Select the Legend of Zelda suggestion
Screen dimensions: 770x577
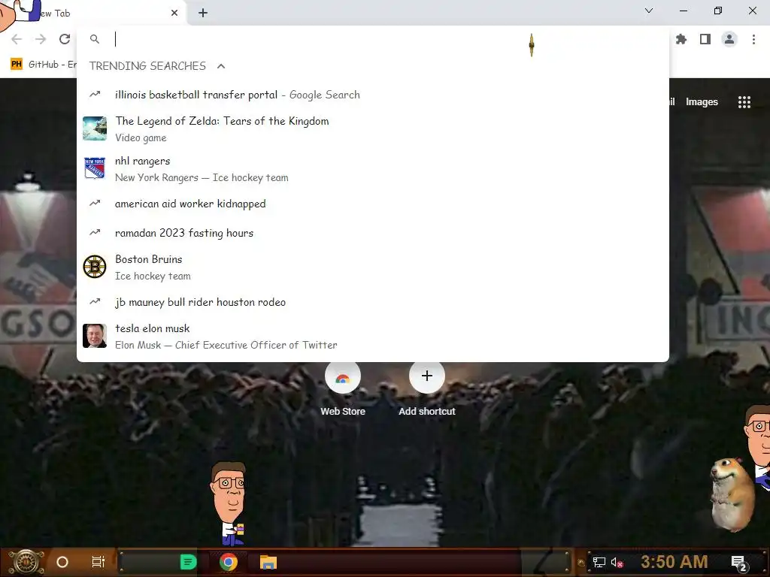(x=373, y=128)
